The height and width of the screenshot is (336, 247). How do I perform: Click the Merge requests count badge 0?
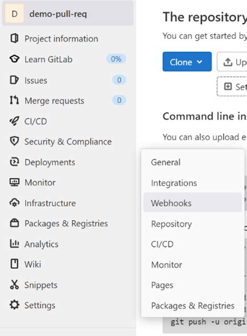coord(119,100)
